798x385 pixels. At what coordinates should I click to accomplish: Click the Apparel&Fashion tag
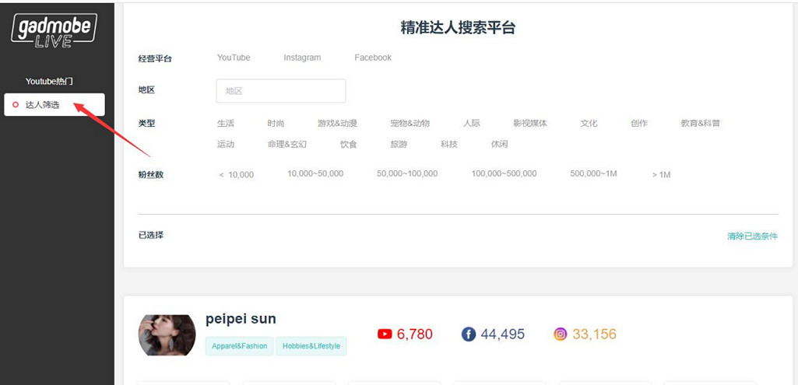click(x=239, y=346)
